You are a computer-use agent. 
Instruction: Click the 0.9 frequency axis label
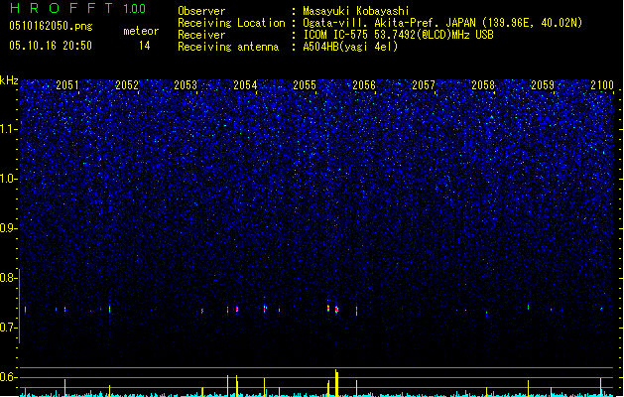tap(8, 228)
